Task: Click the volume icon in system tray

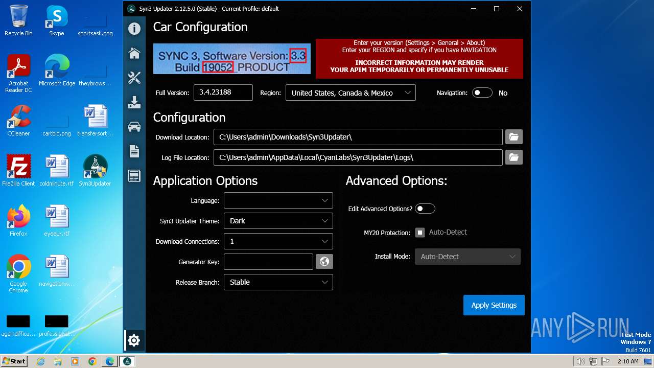Action: (580, 361)
